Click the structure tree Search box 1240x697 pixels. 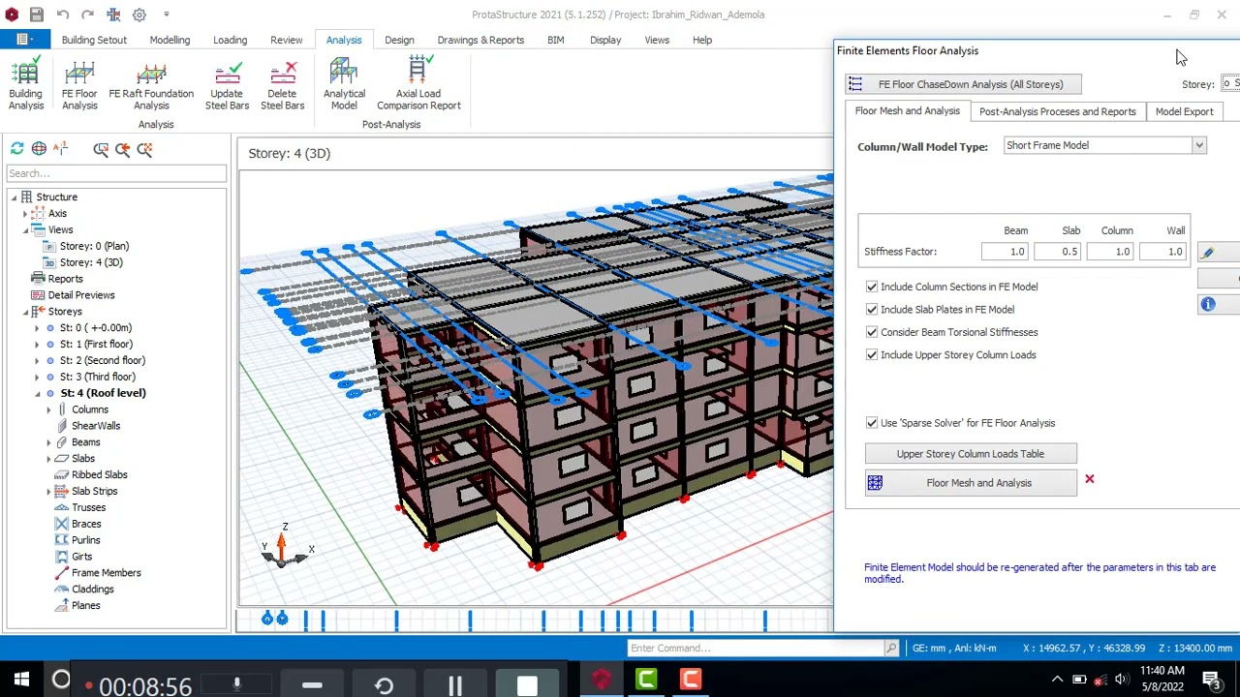116,173
